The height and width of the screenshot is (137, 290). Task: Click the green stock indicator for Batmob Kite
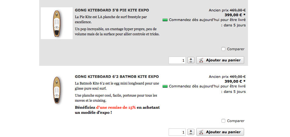pyautogui.click(x=165, y=86)
